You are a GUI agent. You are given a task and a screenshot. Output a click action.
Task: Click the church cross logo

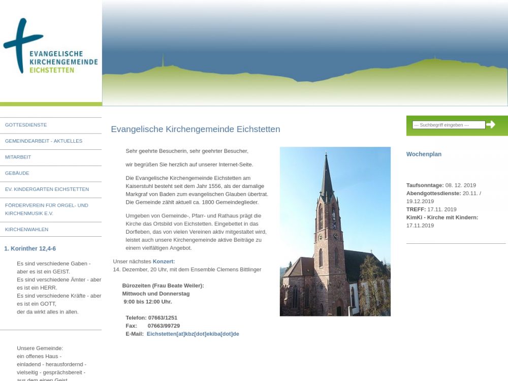pos(23,46)
